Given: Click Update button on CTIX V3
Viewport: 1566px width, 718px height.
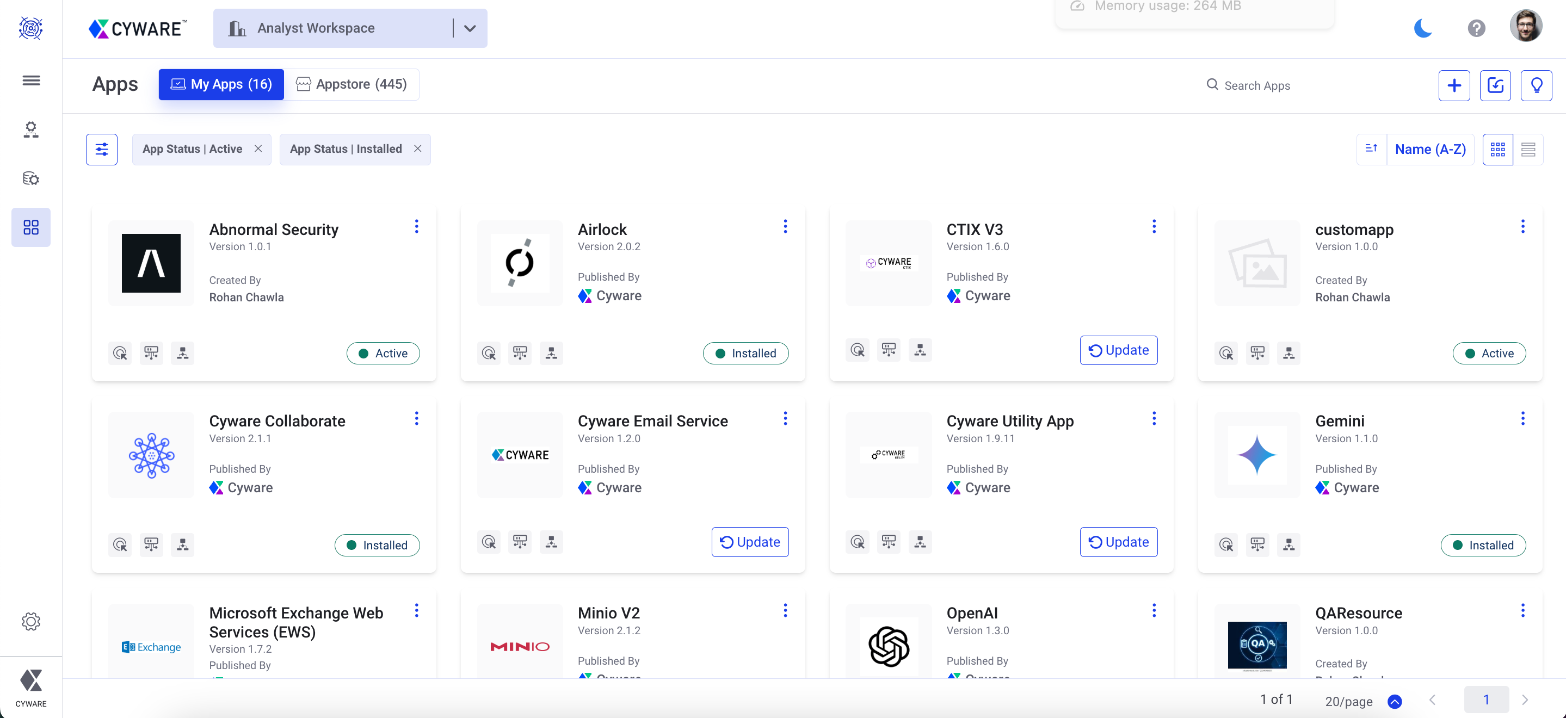Looking at the screenshot, I should click(x=1118, y=350).
